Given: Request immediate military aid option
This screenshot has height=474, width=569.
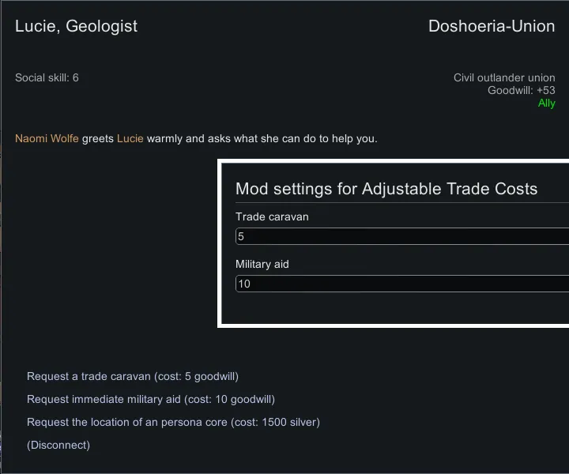Looking at the screenshot, I should (x=150, y=399).
